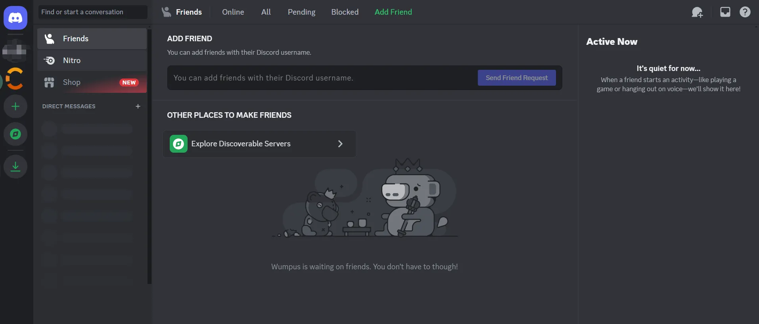Click the green Add Friend button
Image resolution: width=759 pixels, height=324 pixels.
393,12
